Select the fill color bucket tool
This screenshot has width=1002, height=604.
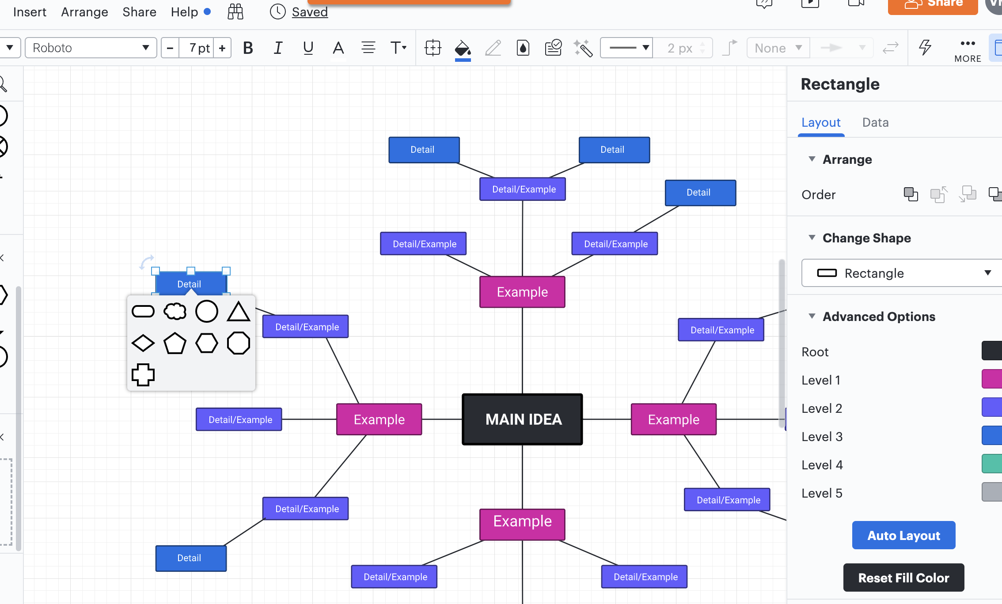click(462, 48)
